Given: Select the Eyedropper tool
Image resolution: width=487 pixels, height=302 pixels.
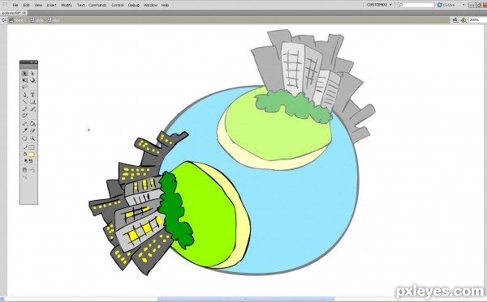Looking at the screenshot, I should (24, 130).
